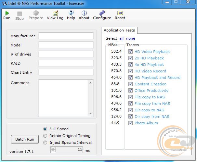Toggle the 4x HD Playback checkbox
Screen dimensions: 197x162
tap(130, 65)
